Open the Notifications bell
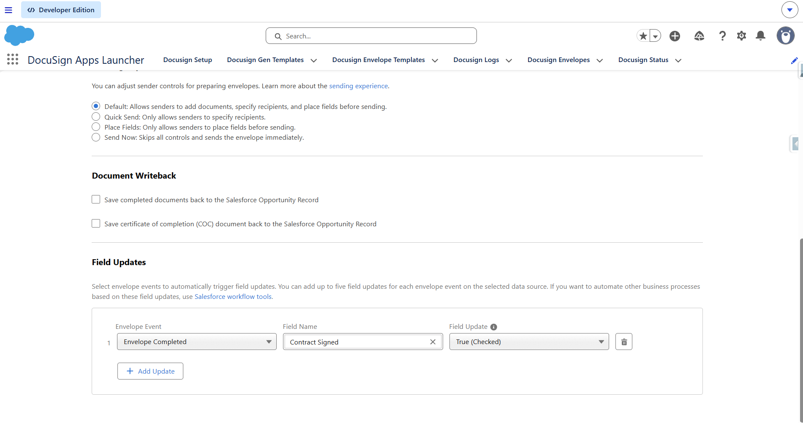The height and width of the screenshot is (423, 803). pos(760,36)
